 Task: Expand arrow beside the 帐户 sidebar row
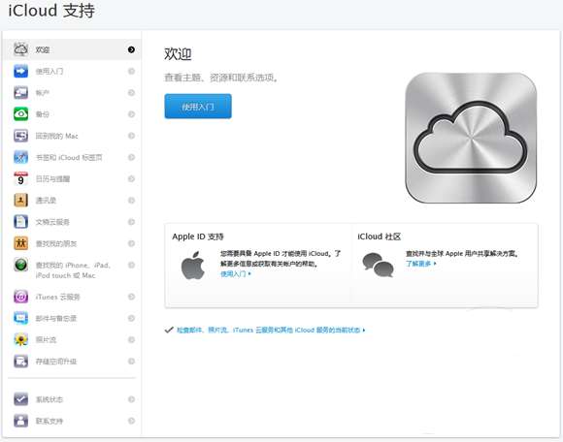pos(131,92)
